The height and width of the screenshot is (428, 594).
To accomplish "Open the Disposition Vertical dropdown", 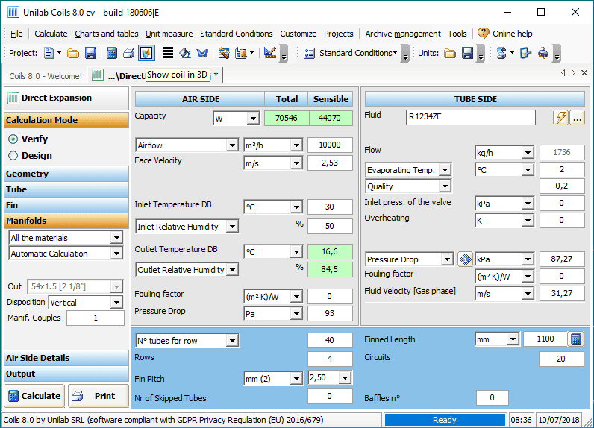I will pyautogui.click(x=116, y=303).
